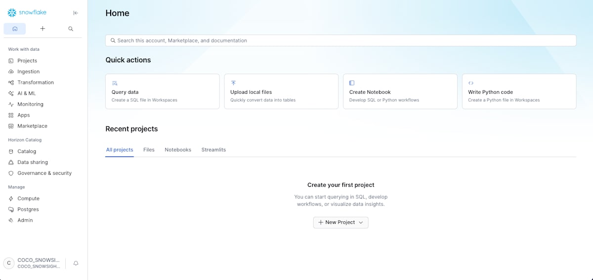Switch to the All projects tab

(x=120, y=150)
